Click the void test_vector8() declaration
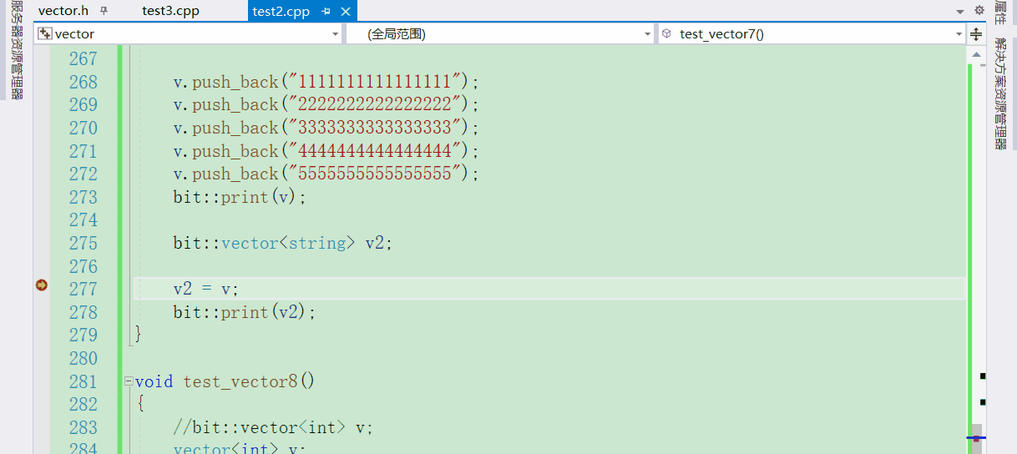 pos(225,381)
